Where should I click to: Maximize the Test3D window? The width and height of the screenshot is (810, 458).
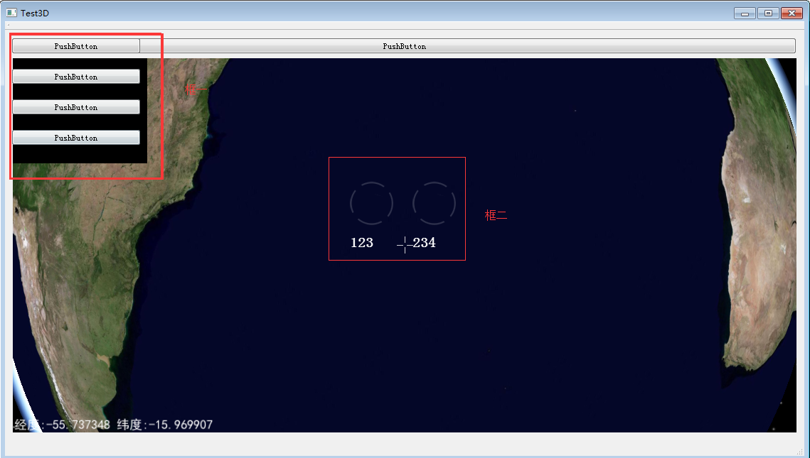[768, 13]
